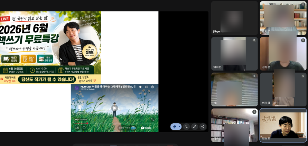Image resolution: width=308 pixels, height=146 pixels.
Task: Click the '당신도 작가가 될 수 있습니다!' banner button
Action: 47,80
